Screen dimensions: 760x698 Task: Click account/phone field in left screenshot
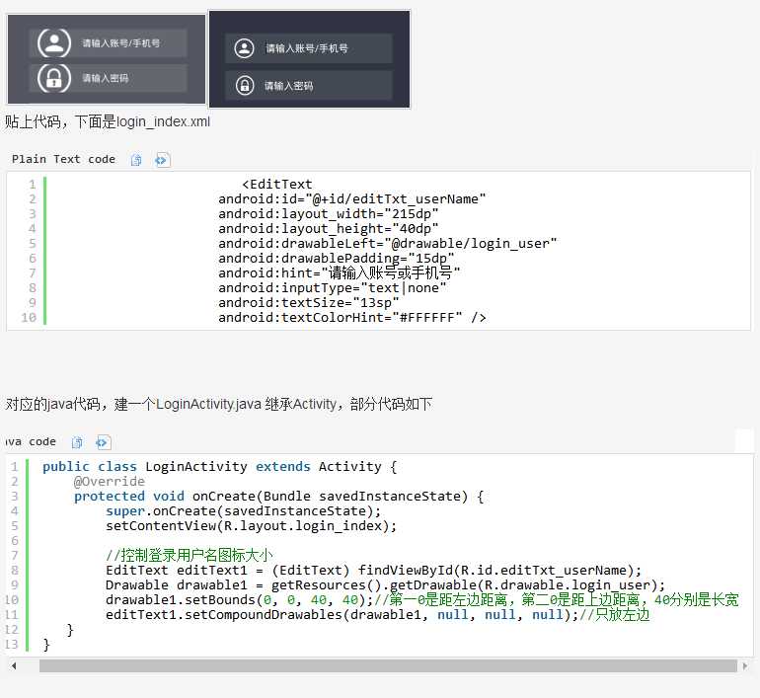click(x=109, y=42)
